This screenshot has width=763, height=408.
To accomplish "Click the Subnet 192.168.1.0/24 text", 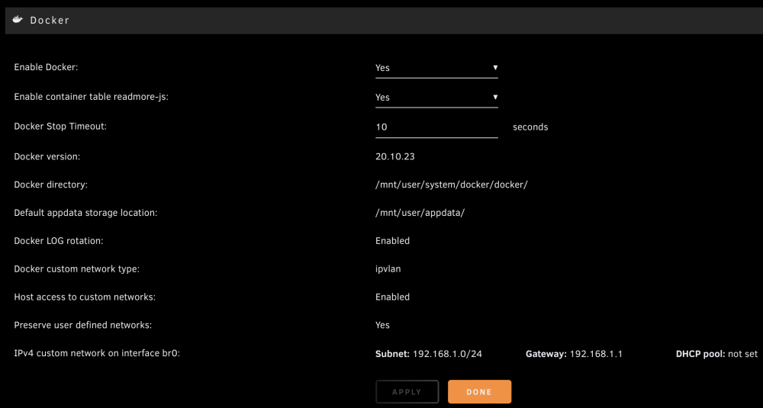I will pos(429,354).
